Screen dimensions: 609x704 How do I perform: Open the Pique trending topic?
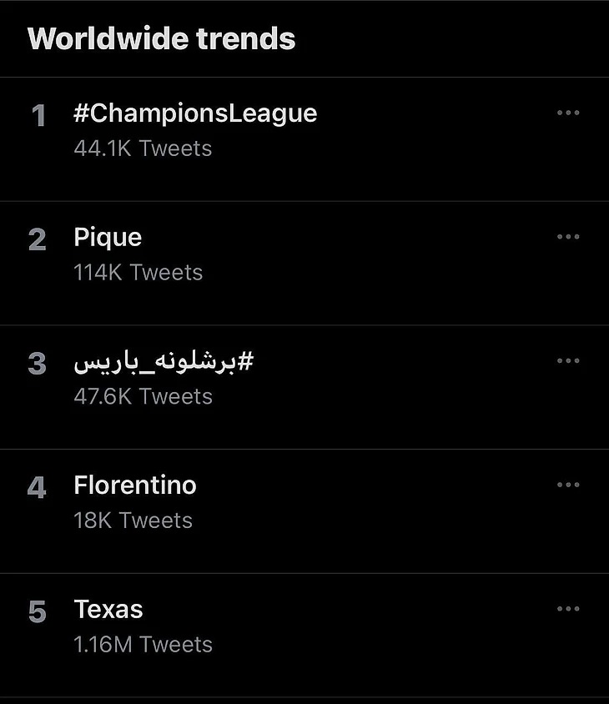coord(108,238)
